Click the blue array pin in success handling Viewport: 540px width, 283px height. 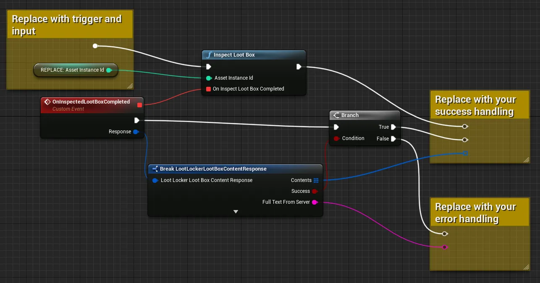[465, 153]
